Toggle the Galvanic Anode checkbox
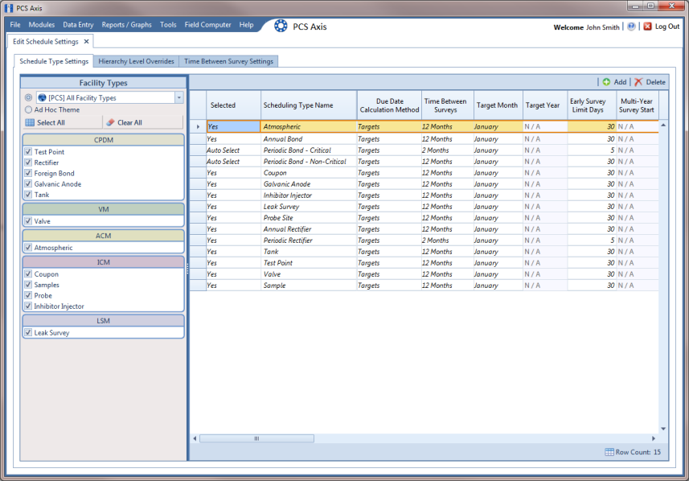Screen dimensions: 689x481 [x=28, y=183]
